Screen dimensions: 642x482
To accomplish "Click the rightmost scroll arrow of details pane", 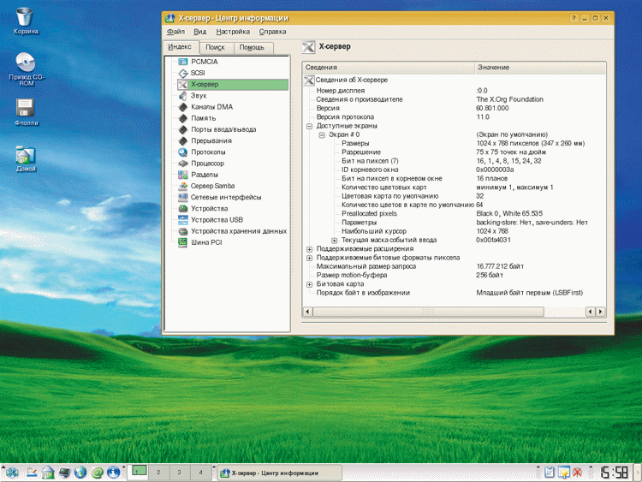I will pyautogui.click(x=600, y=312).
